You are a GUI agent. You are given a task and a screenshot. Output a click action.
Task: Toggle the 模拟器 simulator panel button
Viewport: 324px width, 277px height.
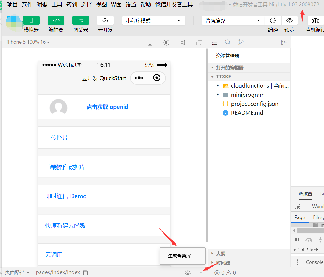pyautogui.click(x=31, y=21)
